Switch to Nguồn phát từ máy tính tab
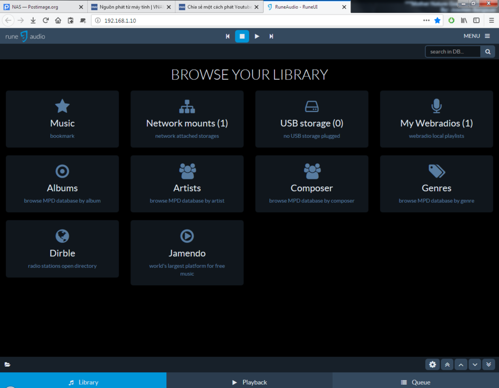This screenshot has height=388, width=499. pyautogui.click(x=131, y=7)
